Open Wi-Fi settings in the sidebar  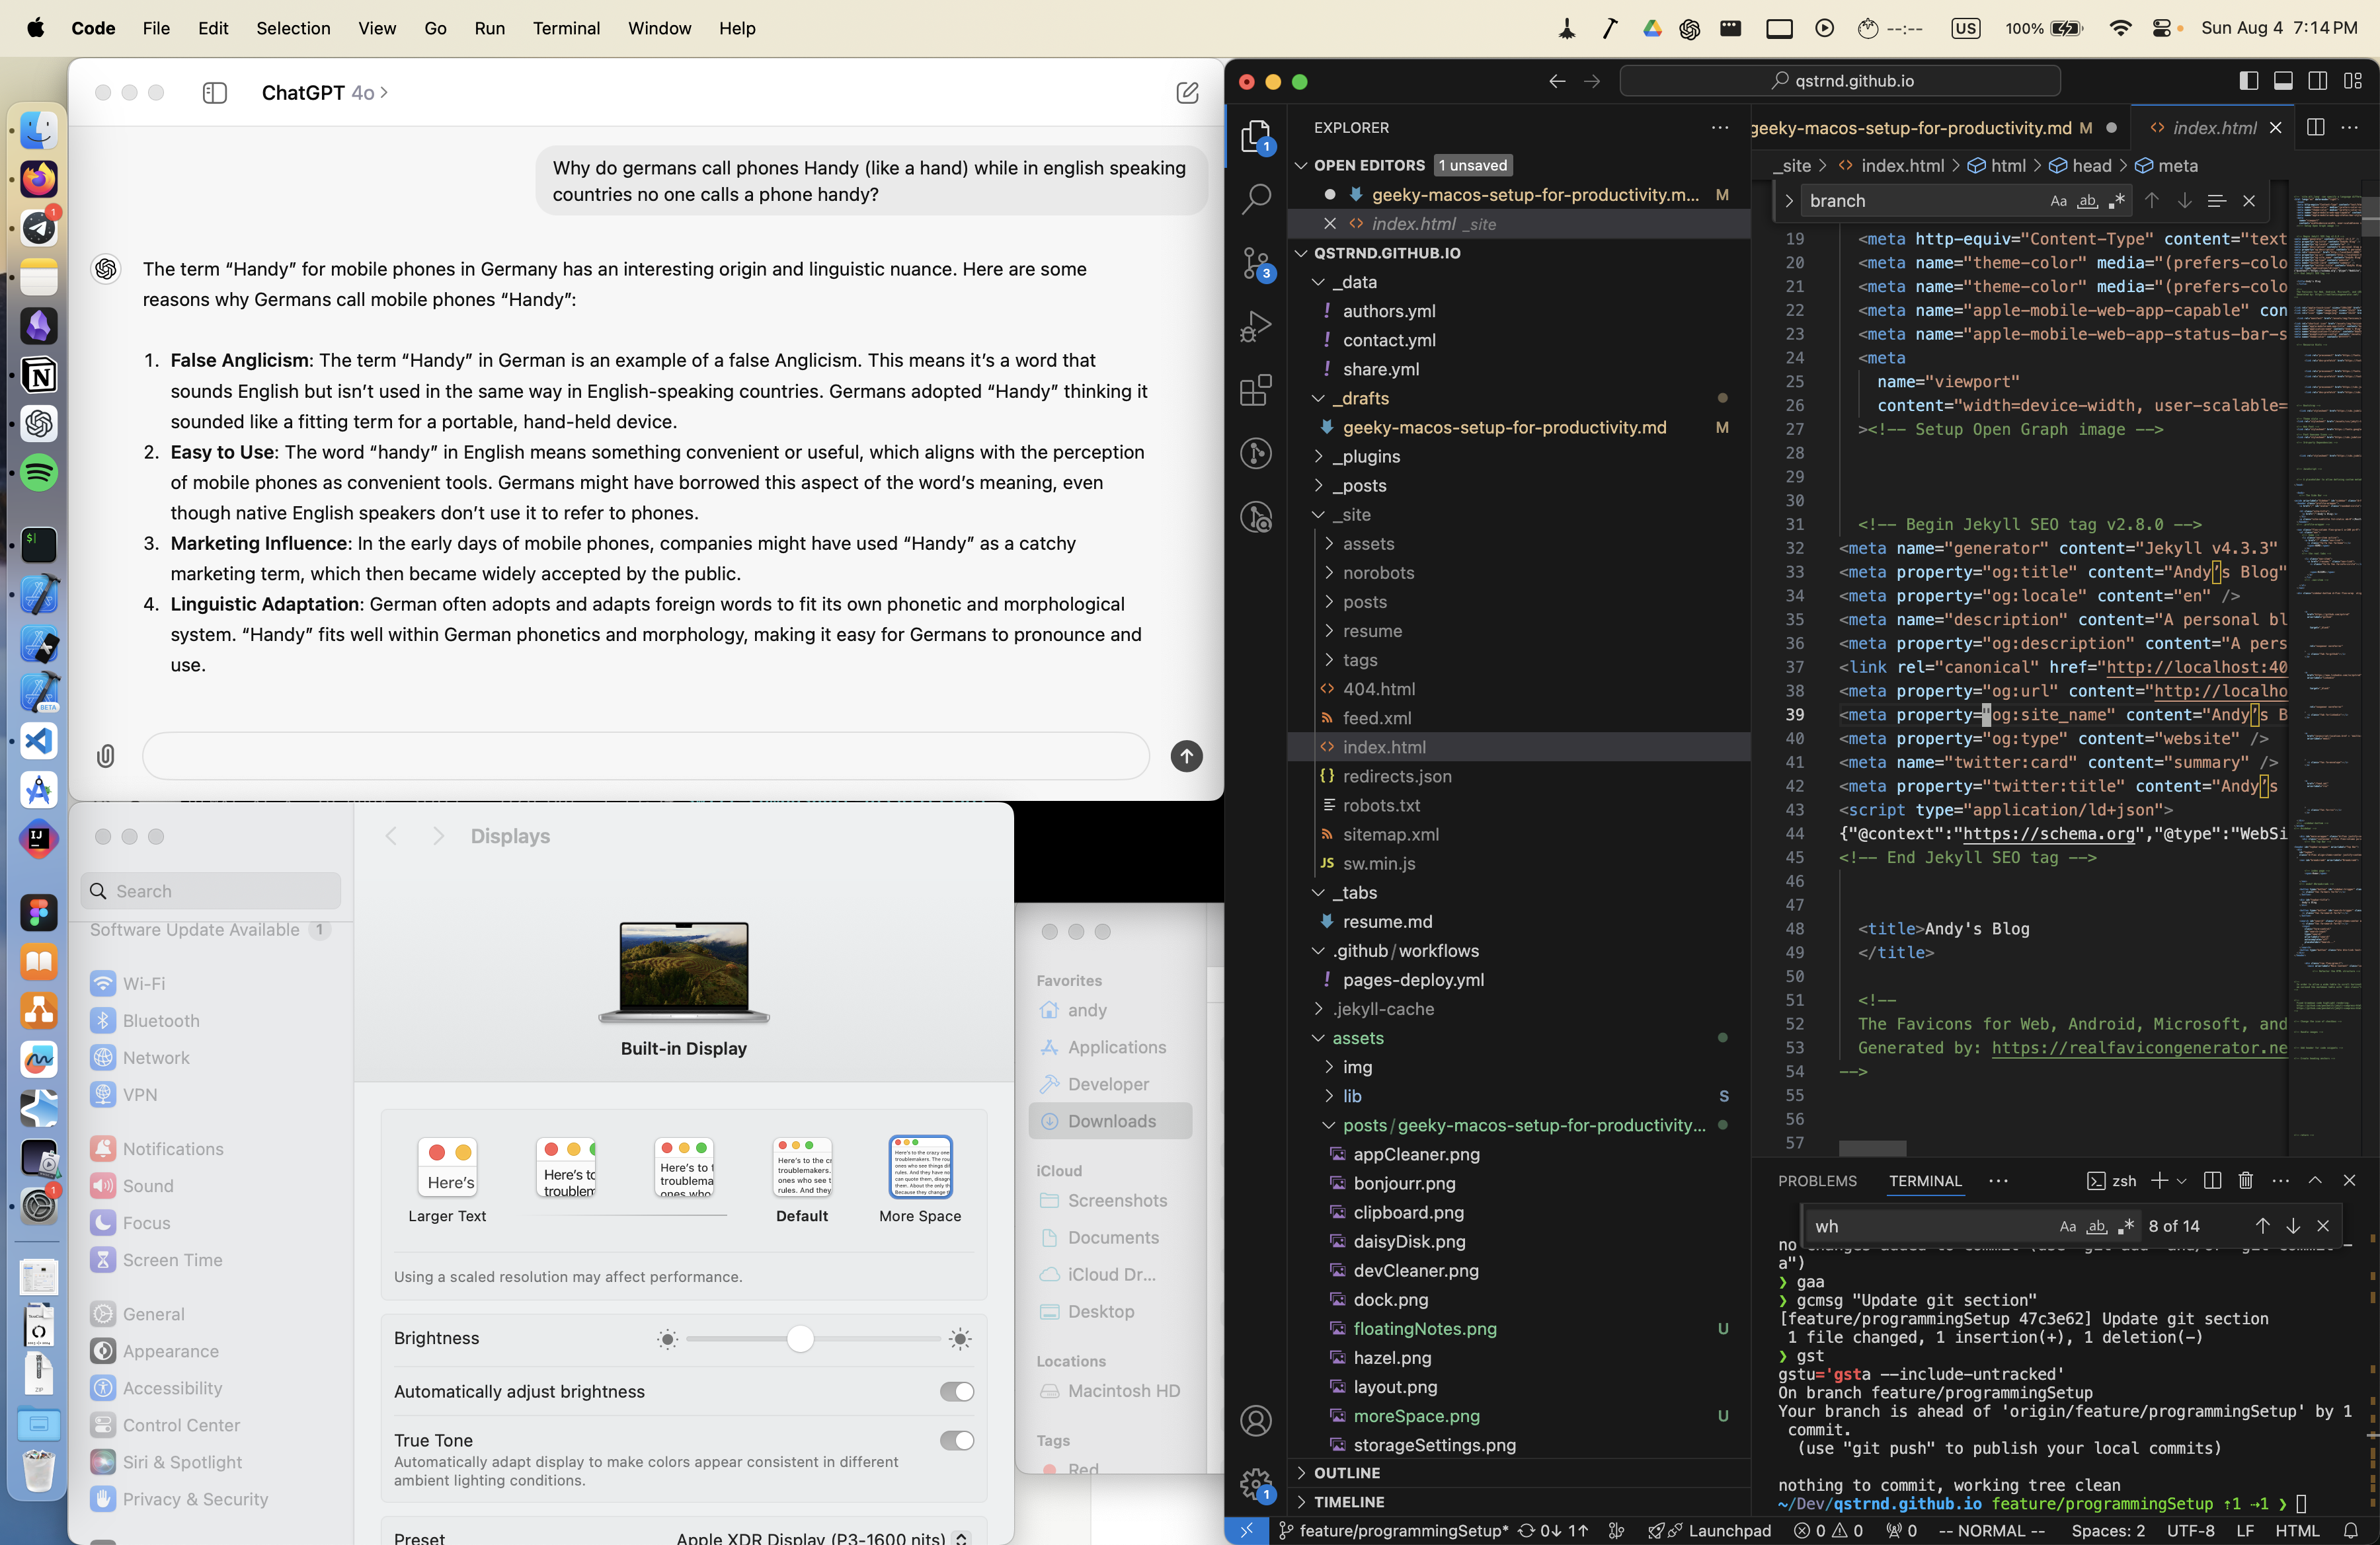[144, 983]
